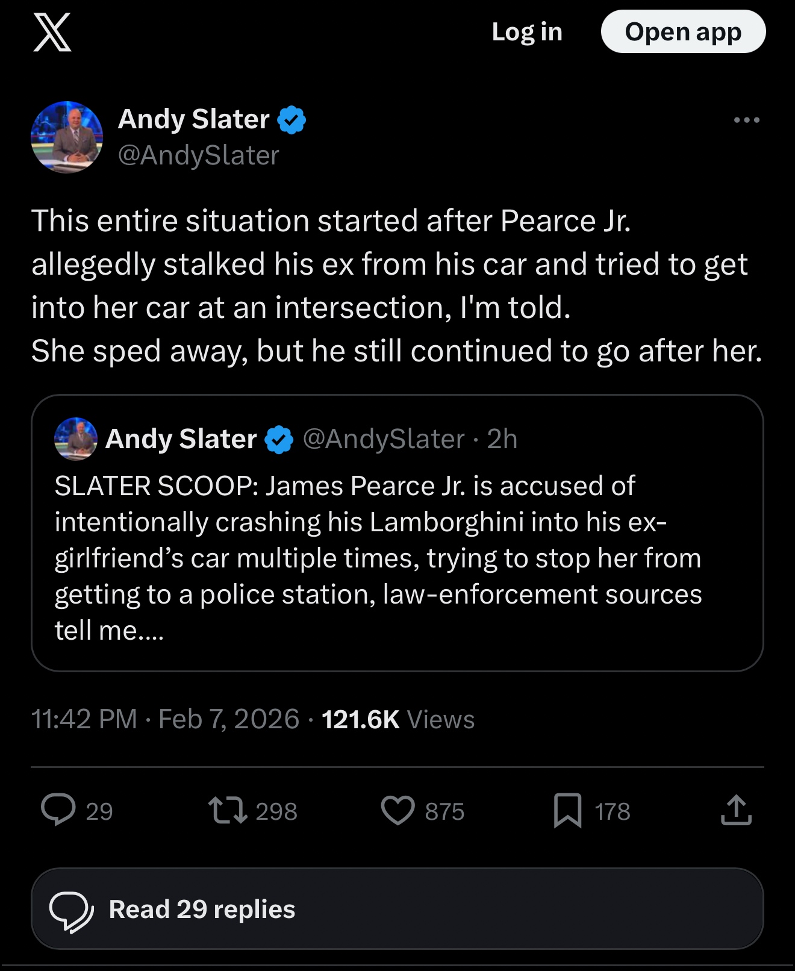795x971 pixels.
Task: Click Andy Slater's main profile picture
Action: [67, 137]
